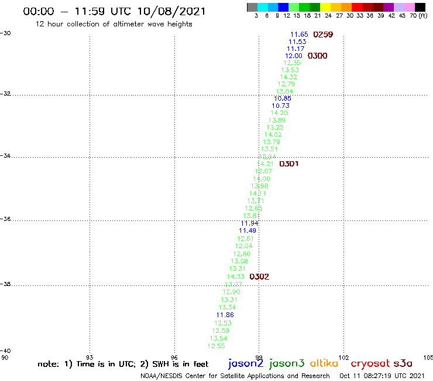This screenshot has width=433, height=381.
Task: Click the '70 (ft)' scale label
Action: pyautogui.click(x=418, y=16)
